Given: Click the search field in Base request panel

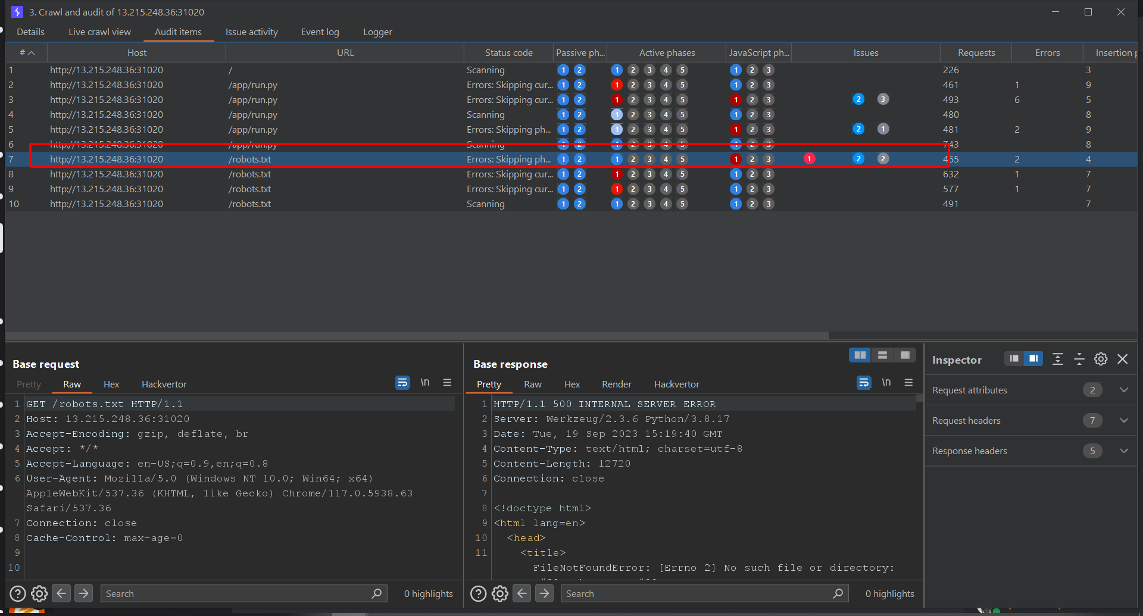Looking at the screenshot, I should 238,593.
